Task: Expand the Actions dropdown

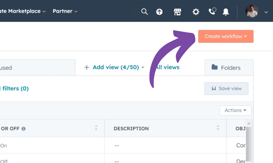Action: [x=235, y=110]
